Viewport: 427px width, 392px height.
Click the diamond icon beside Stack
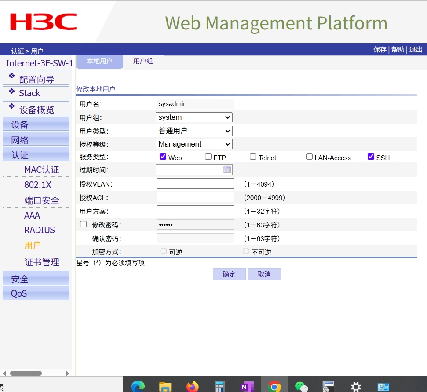[11, 91]
